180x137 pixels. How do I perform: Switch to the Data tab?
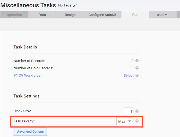(x=42, y=15)
